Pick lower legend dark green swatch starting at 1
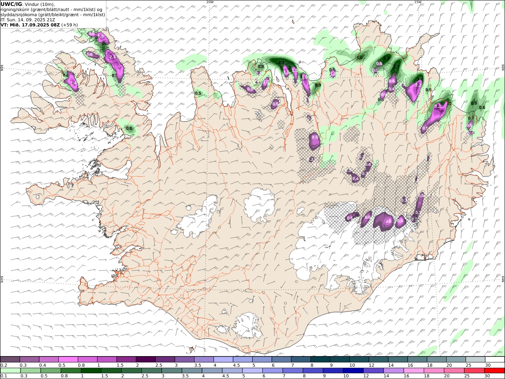Viewport: 505px width, 379px height. (91, 370)
